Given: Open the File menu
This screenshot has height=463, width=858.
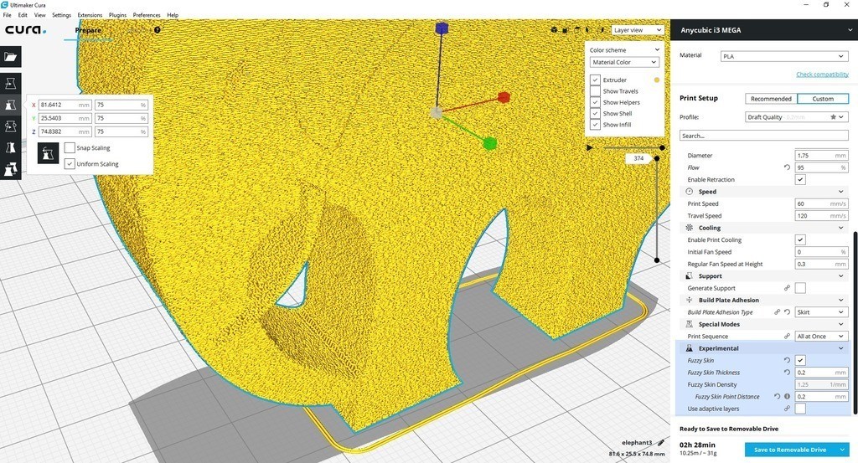Looking at the screenshot, I should pos(7,15).
